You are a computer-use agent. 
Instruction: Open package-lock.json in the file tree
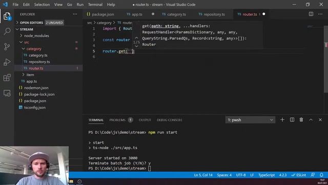(x=39, y=94)
